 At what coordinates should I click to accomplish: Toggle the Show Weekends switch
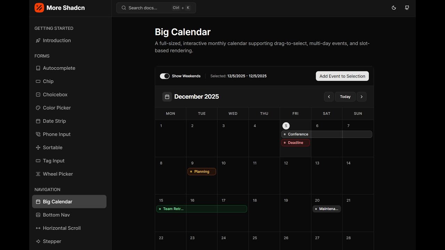tap(164, 76)
